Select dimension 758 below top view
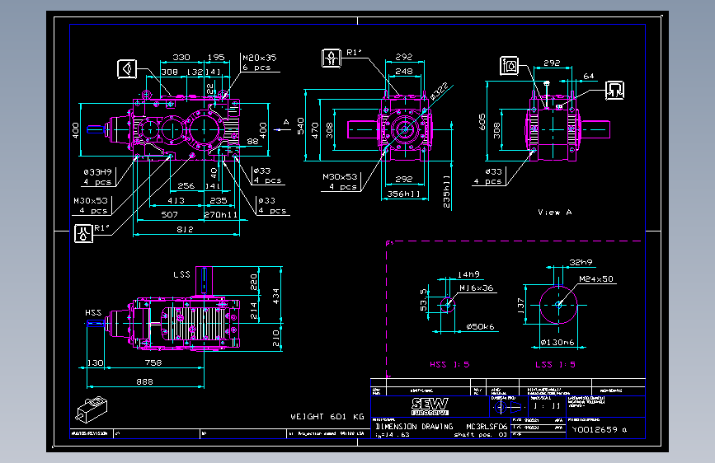Screen dimensions: 715x463 pos(153,362)
